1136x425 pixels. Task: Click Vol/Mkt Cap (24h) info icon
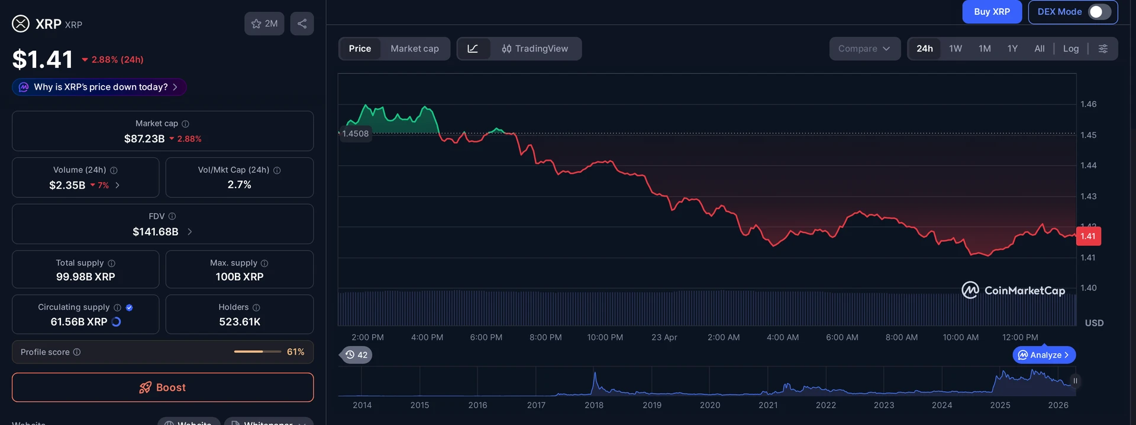click(277, 170)
